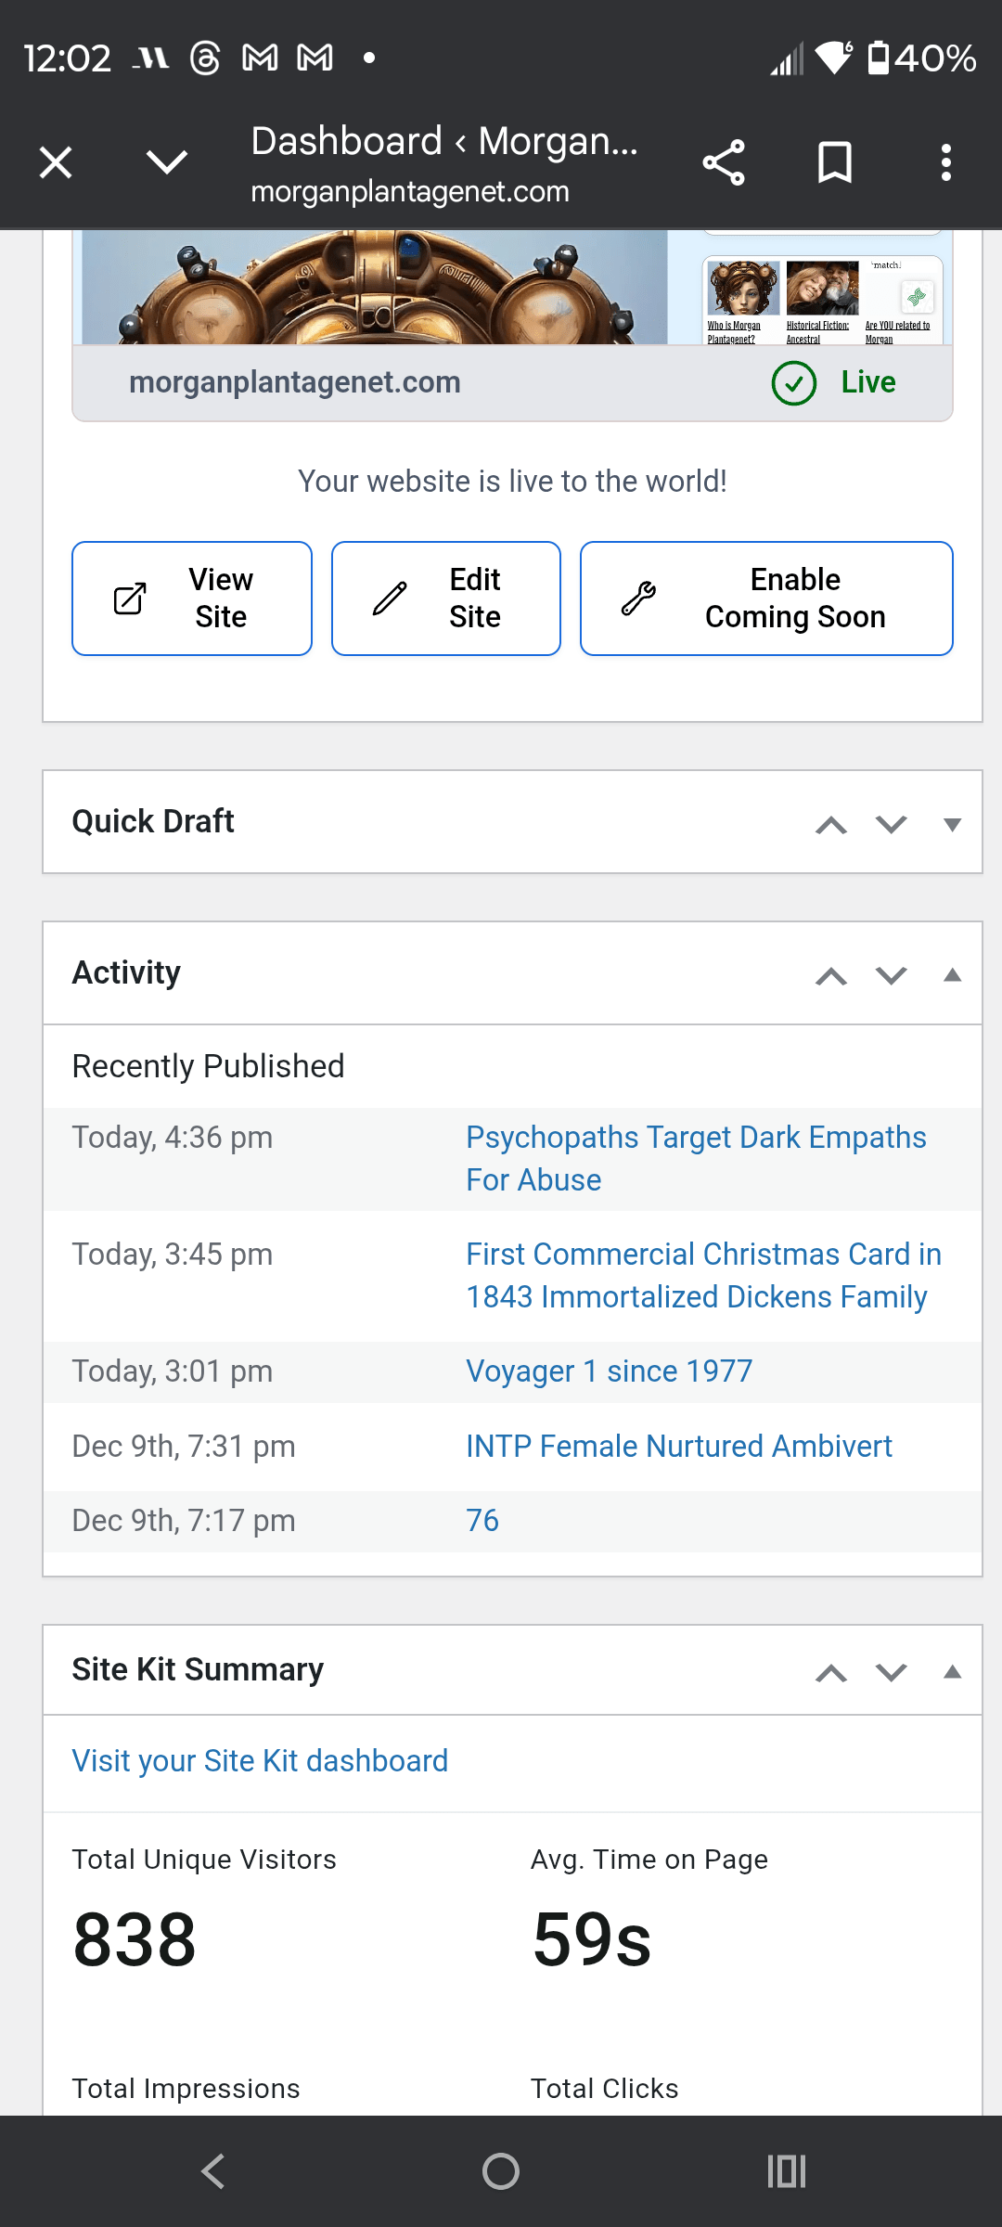This screenshot has width=1002, height=2227.
Task: Collapse the Activity panel
Action: (x=952, y=974)
